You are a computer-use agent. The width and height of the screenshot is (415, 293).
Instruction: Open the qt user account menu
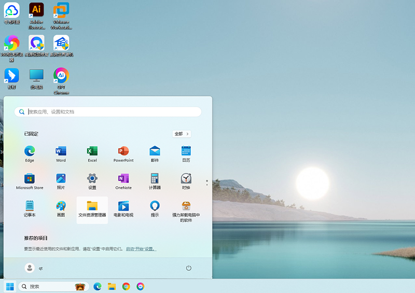[x=34, y=268]
